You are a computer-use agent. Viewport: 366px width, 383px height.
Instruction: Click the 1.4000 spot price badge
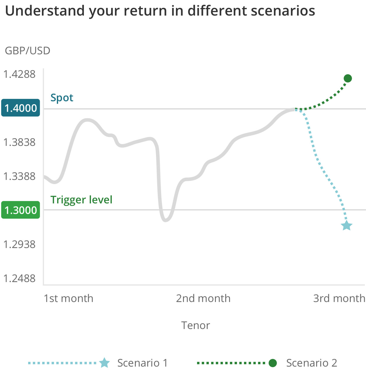(x=21, y=108)
